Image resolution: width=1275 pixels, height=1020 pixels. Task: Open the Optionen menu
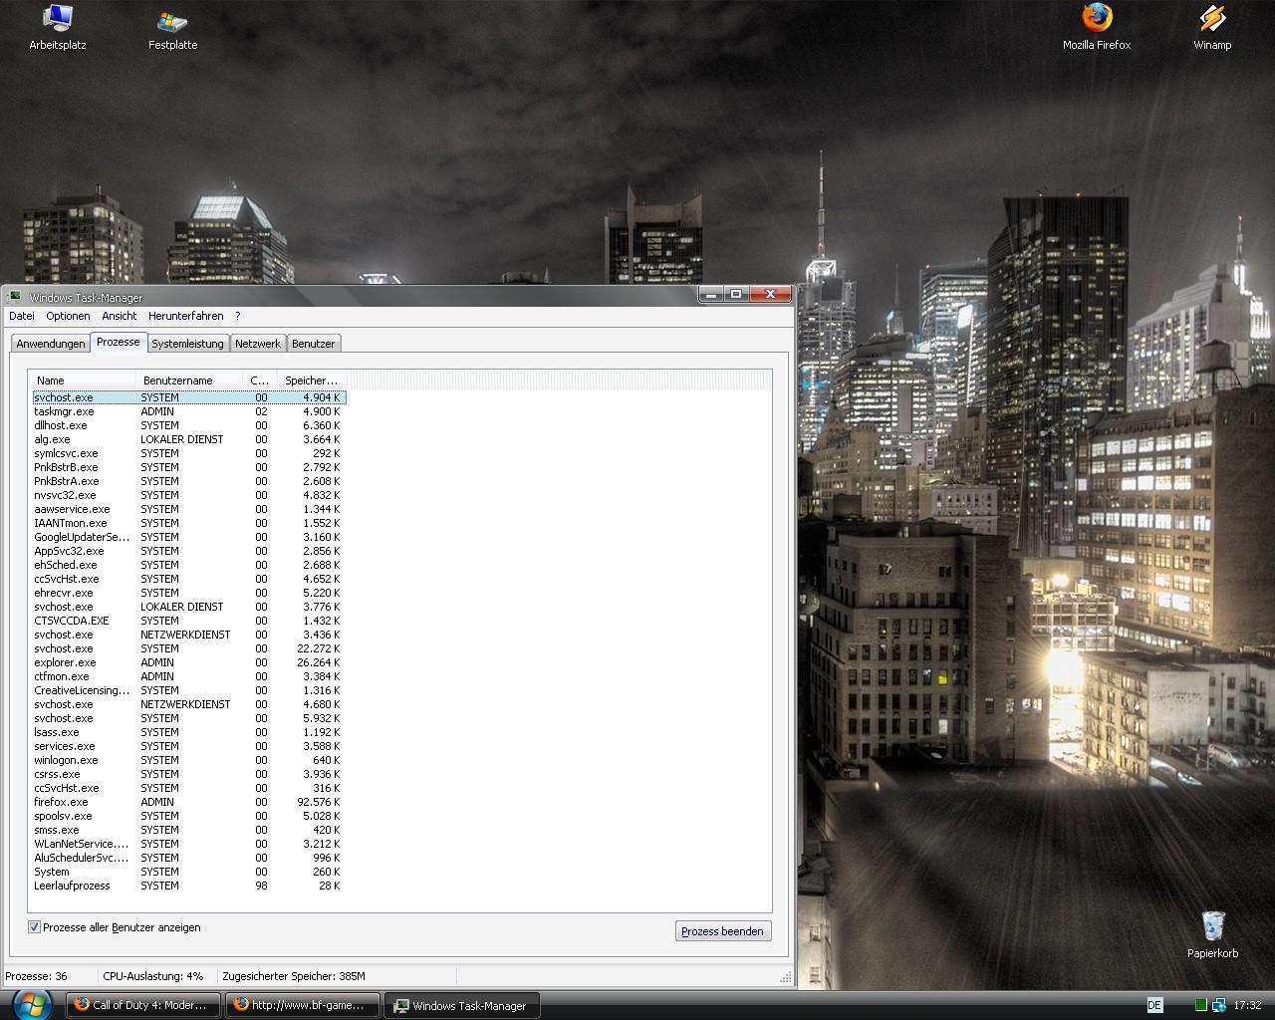point(68,316)
